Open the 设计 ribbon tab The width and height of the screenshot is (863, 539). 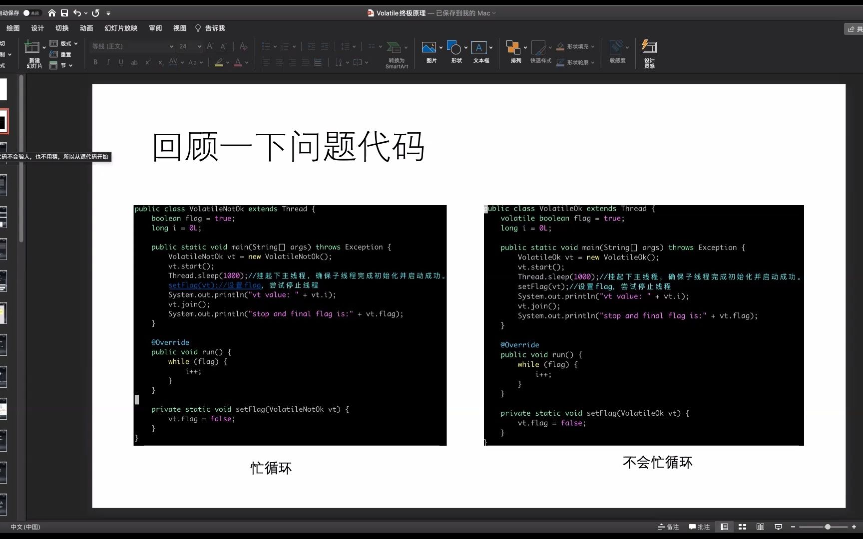(37, 28)
